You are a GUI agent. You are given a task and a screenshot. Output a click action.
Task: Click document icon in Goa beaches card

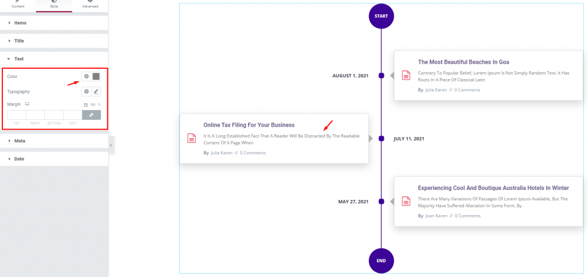click(406, 75)
